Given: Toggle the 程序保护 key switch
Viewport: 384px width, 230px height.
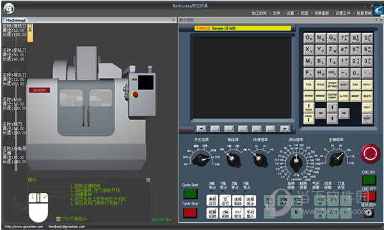Looking at the screenshot, I should coord(369,213).
